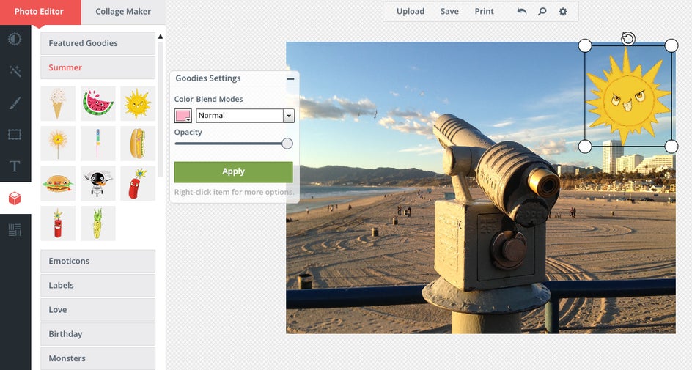Screen dimensions: 692x370
Task: Minimize the Goodies Settings panel
Action: click(x=290, y=78)
